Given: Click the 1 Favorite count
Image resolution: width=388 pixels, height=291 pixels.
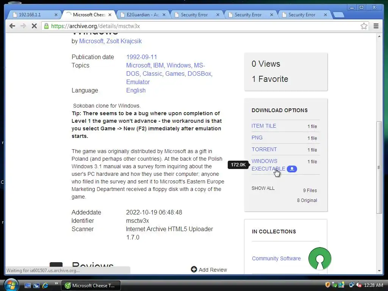Looking at the screenshot, I should click(x=270, y=79).
